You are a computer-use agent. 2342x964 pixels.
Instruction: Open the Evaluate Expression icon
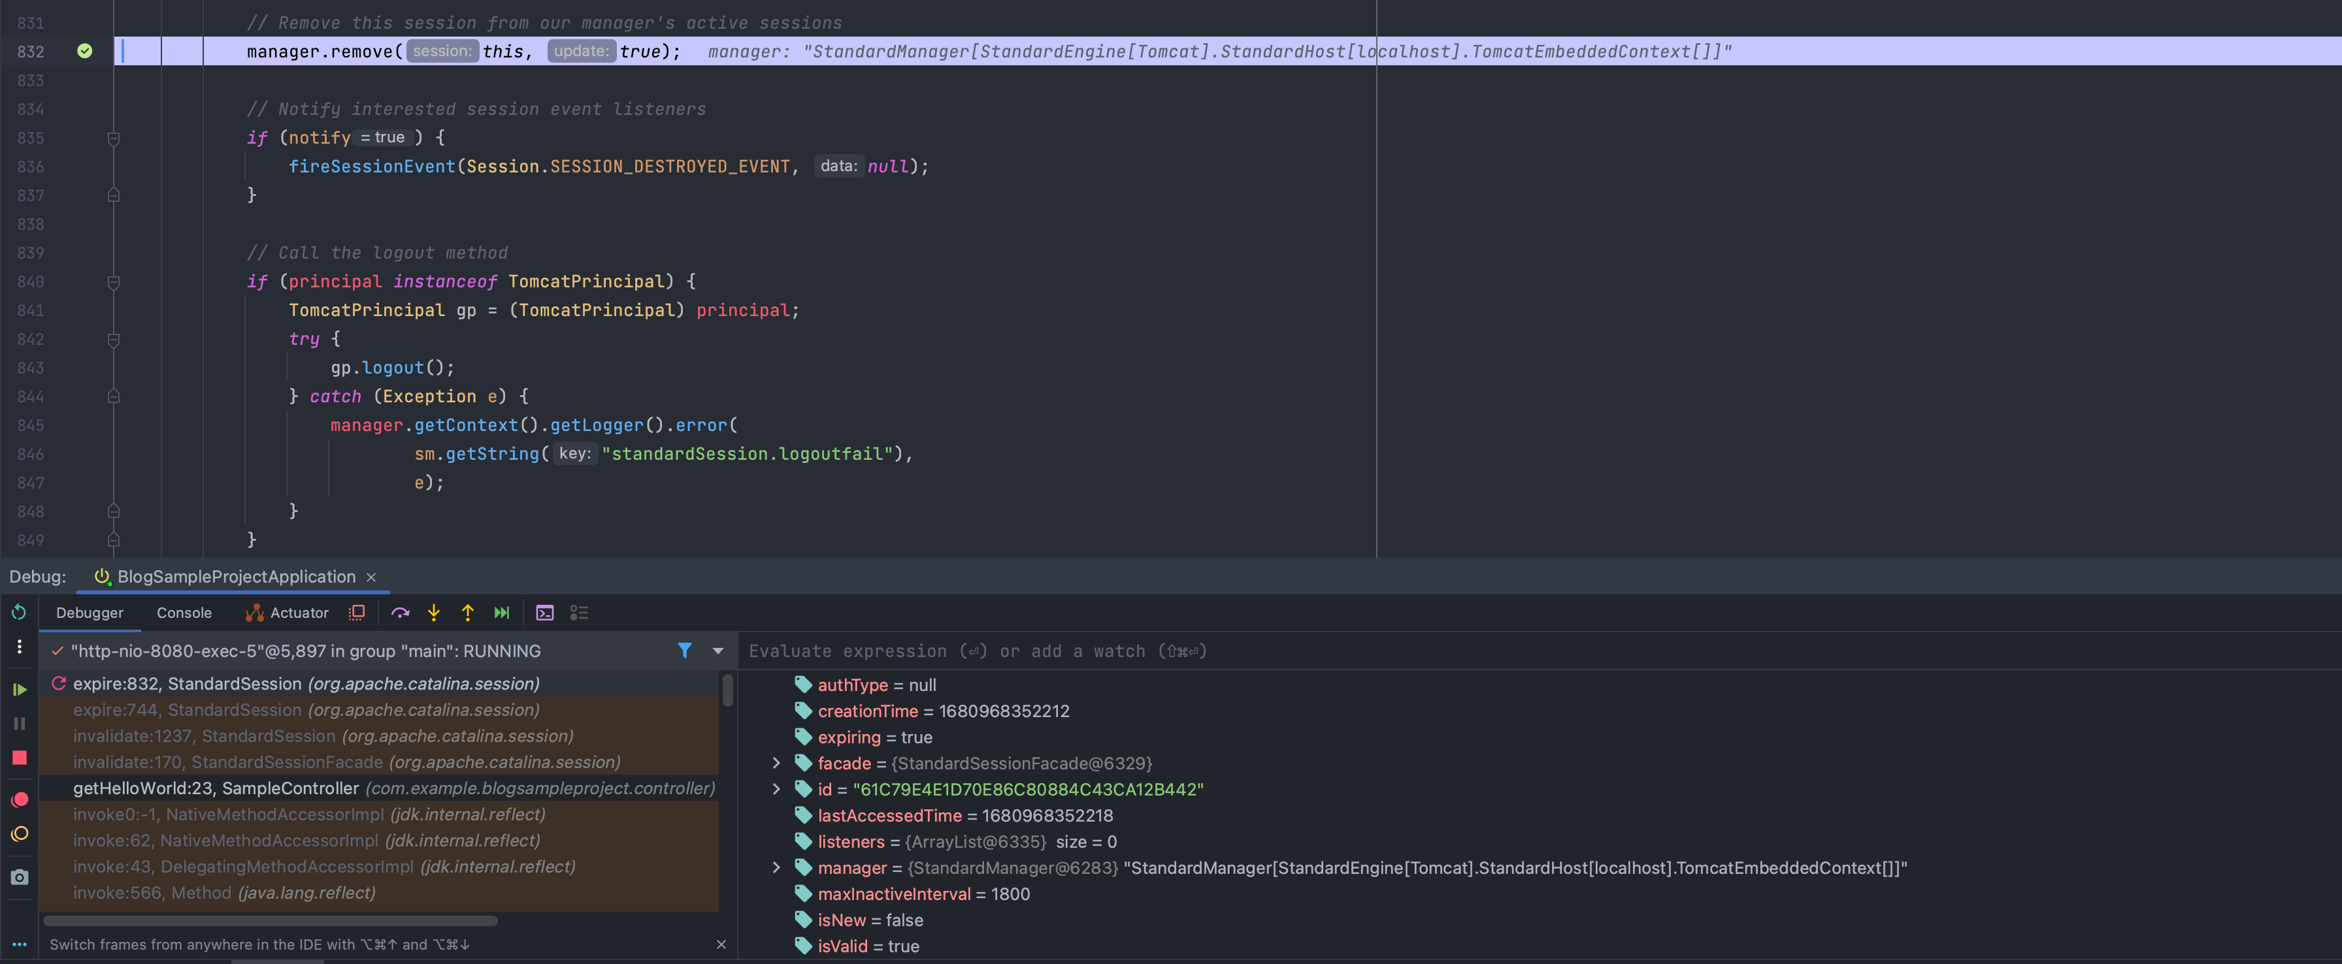(x=544, y=613)
